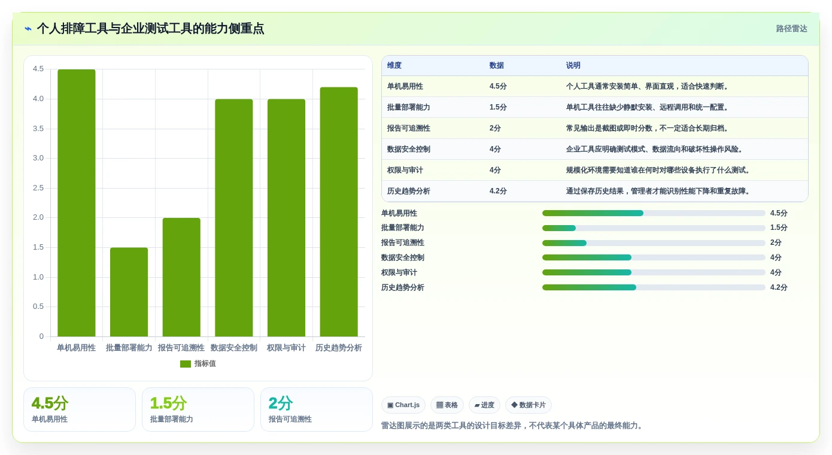Click the 权限与审计 progress bar
The height and width of the screenshot is (455, 832).
click(654, 272)
